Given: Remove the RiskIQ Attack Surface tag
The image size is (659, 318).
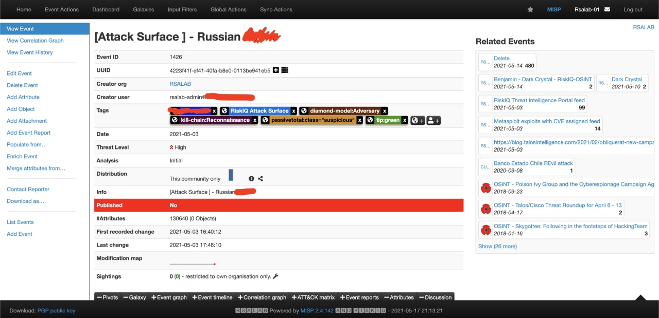Looking at the screenshot, I should pos(293,110).
